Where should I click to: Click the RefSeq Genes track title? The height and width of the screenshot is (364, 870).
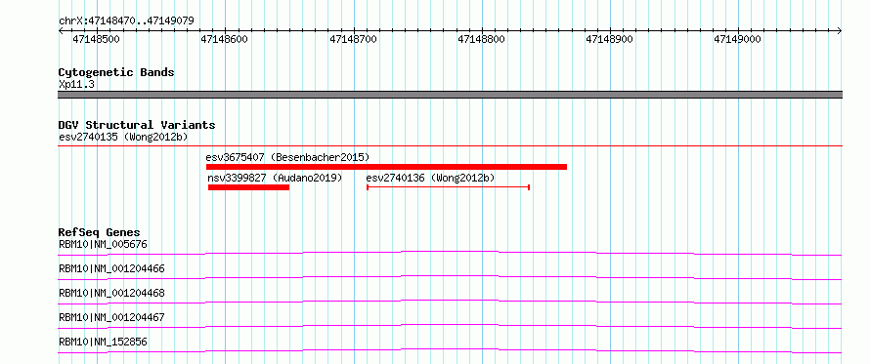[100, 232]
